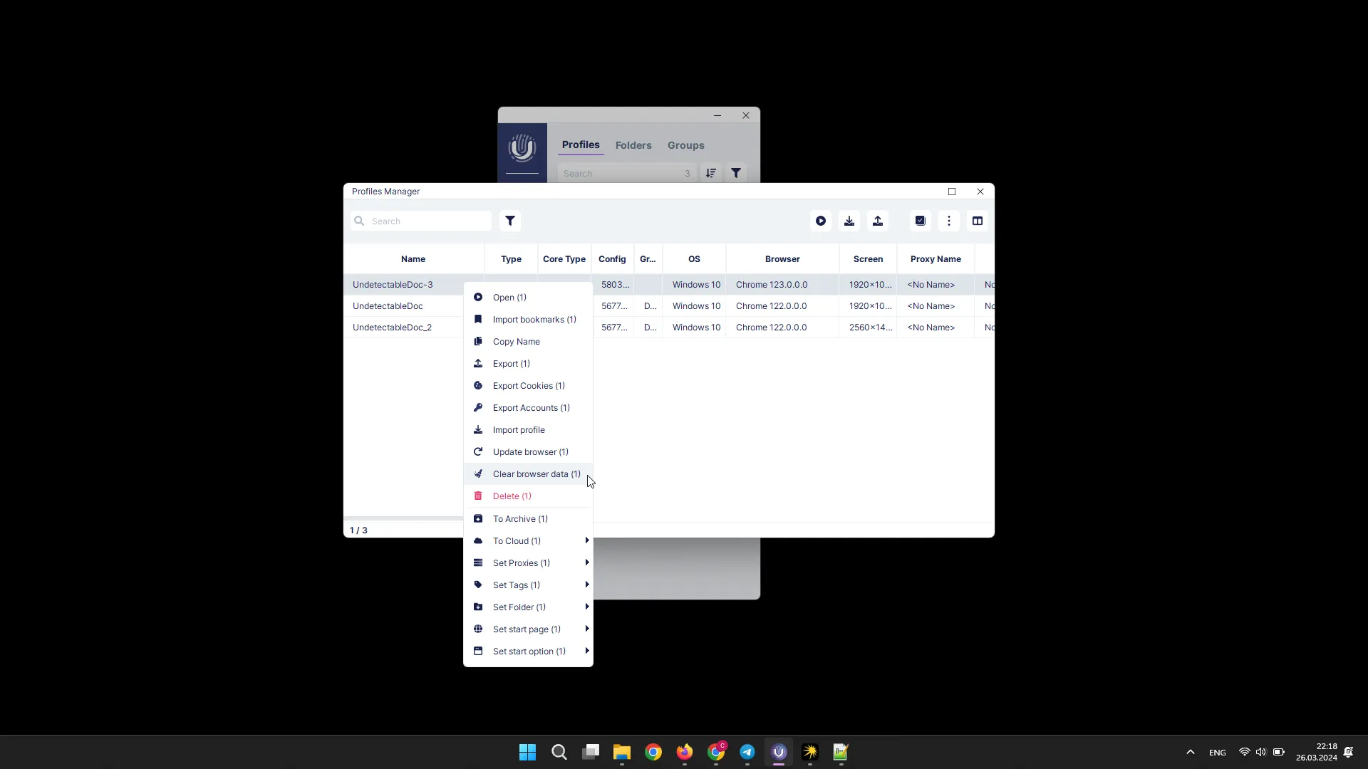Toggle filter icon next to search in background window

click(738, 173)
